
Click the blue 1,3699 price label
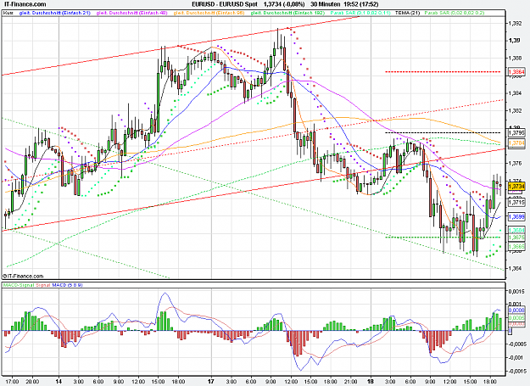click(516, 216)
